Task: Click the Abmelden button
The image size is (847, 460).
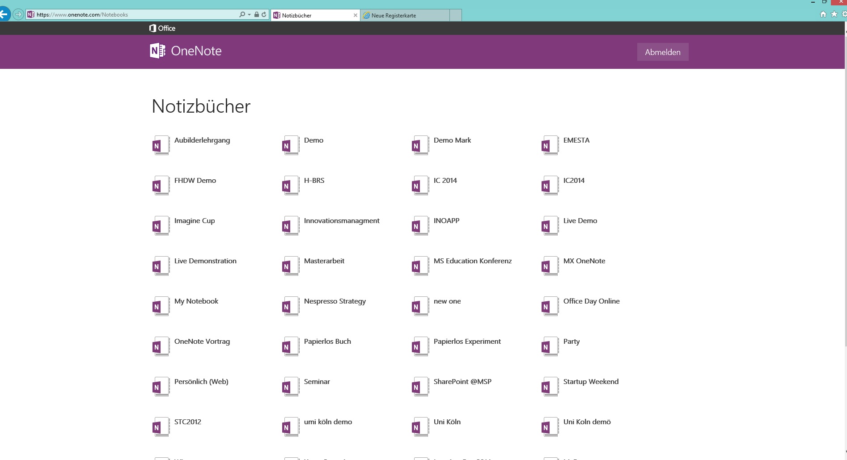Action: point(662,52)
